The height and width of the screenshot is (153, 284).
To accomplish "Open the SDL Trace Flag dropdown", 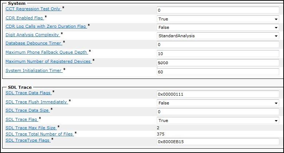I will pyautogui.click(x=218, y=121).
